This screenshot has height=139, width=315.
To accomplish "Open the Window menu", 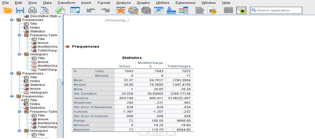I will click(209, 3).
